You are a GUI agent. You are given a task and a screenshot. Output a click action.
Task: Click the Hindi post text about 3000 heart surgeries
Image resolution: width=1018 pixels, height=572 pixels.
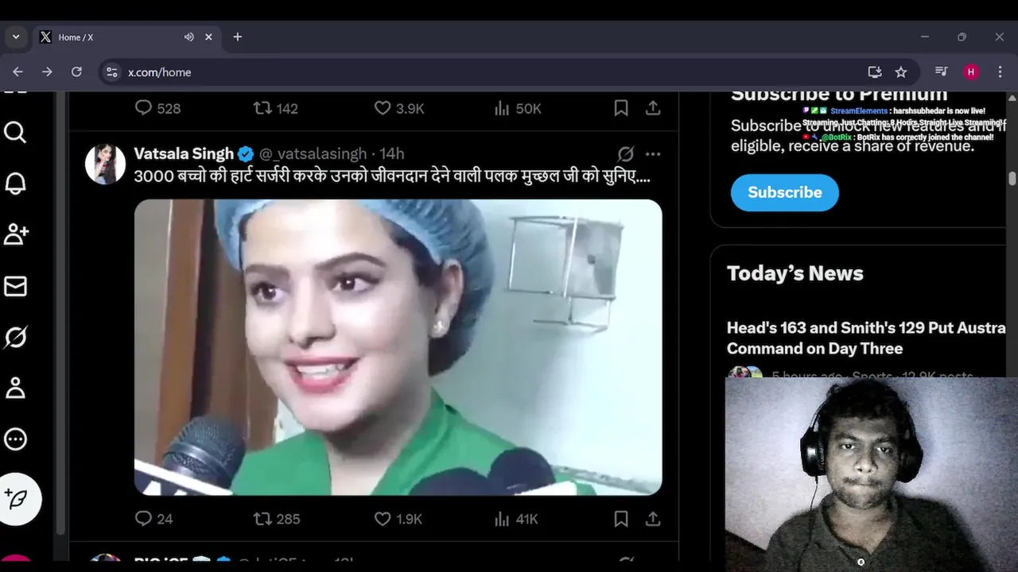(392, 176)
